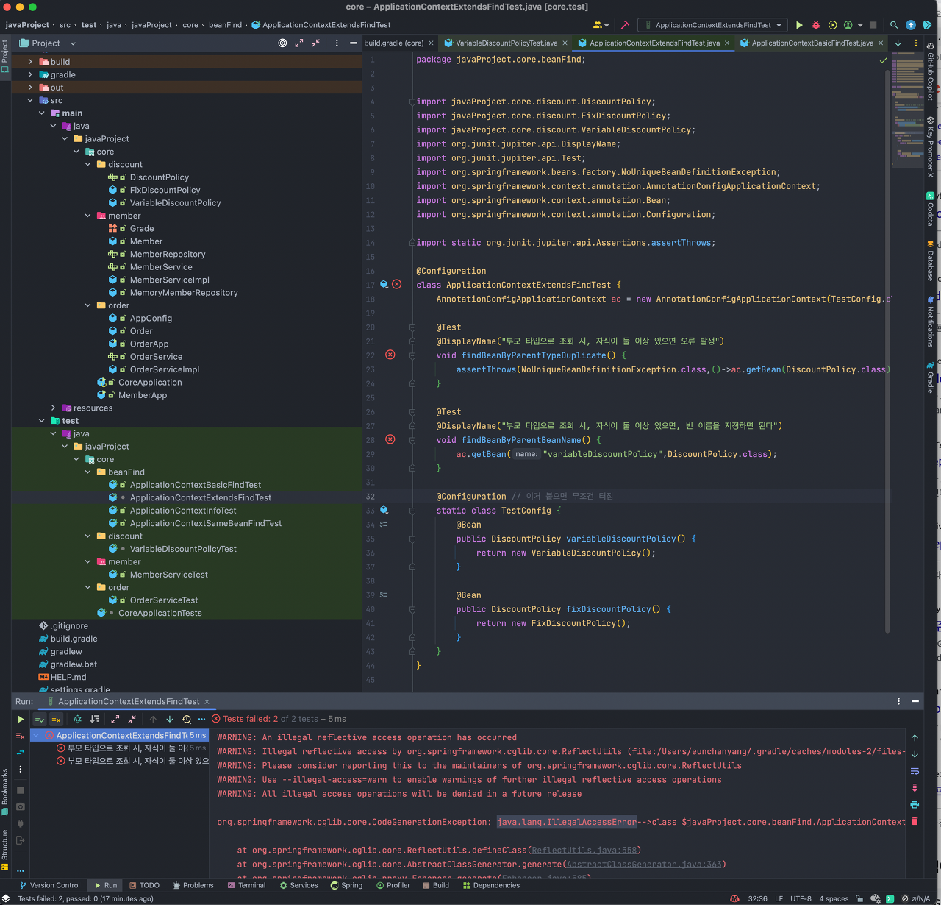Click the beanFind breadcrumb in navigation bar
Image resolution: width=941 pixels, height=905 pixels.
click(x=225, y=25)
